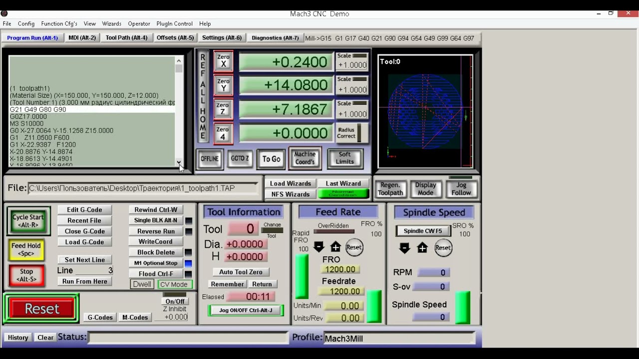
Task: Toggle Jog Follow
Action: click(461, 188)
